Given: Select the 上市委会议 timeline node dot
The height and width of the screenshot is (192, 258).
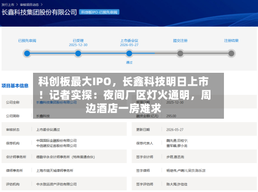Looking at the screenshot, I should (x=129, y=54).
